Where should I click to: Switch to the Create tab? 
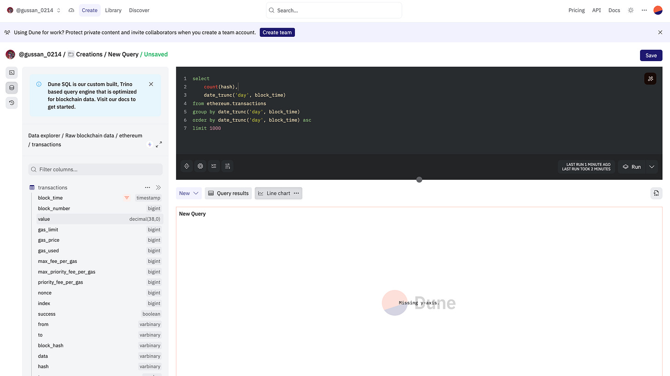tap(90, 10)
